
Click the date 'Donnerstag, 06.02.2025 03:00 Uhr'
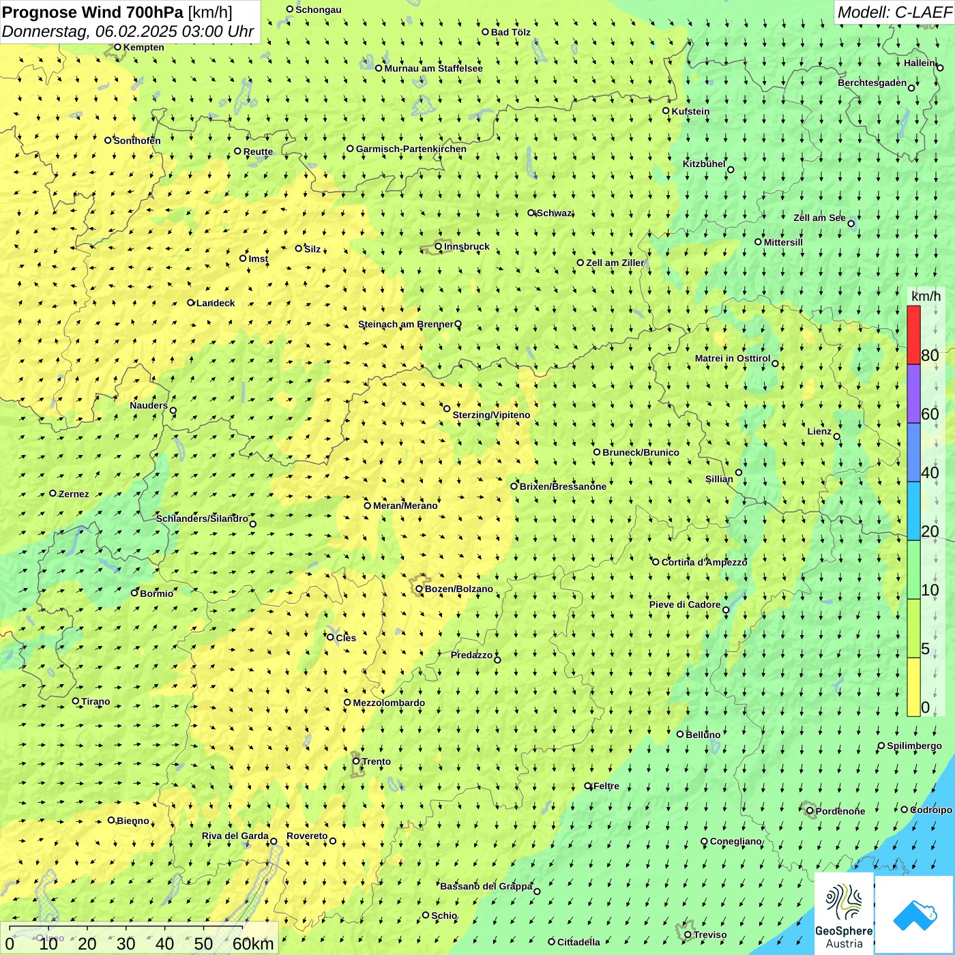point(128,31)
